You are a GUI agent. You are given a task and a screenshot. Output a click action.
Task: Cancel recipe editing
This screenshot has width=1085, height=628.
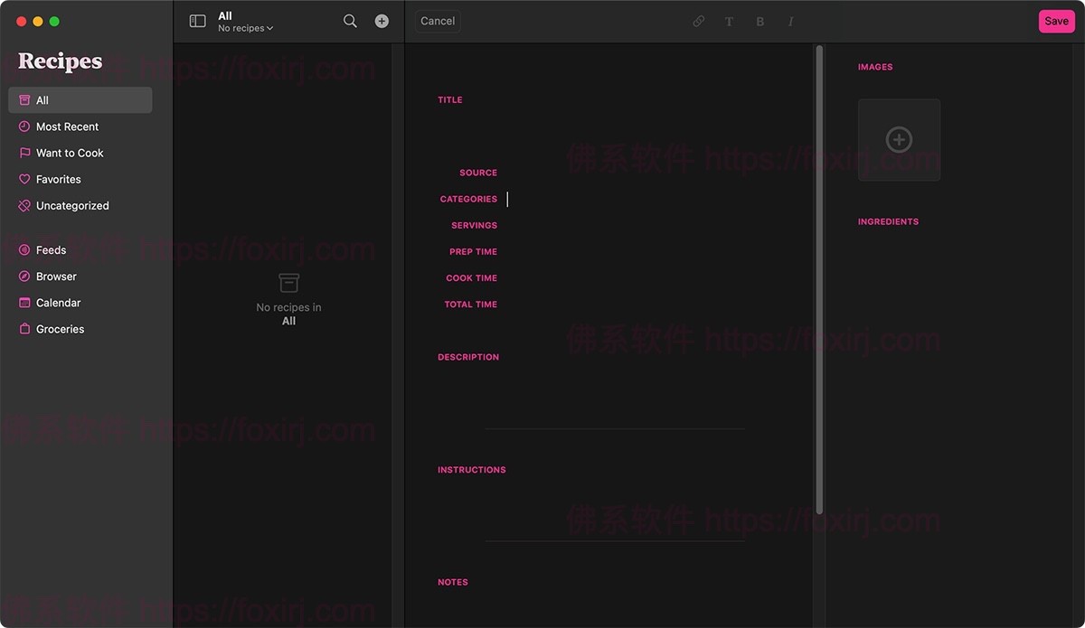[438, 22]
